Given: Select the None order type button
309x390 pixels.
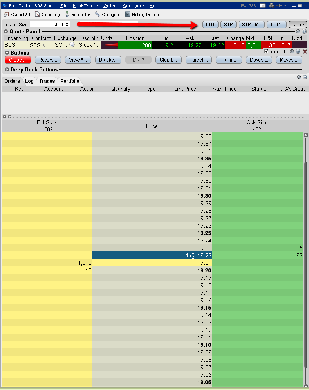Looking at the screenshot, I should click(x=298, y=25).
